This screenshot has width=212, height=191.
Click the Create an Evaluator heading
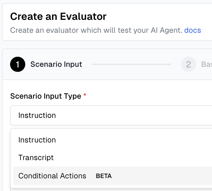(58, 16)
